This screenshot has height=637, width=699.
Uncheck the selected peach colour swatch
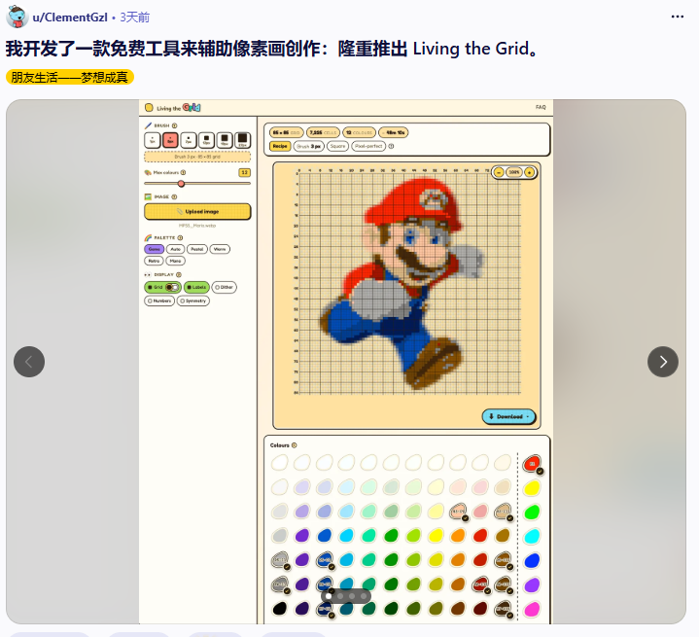(458, 511)
